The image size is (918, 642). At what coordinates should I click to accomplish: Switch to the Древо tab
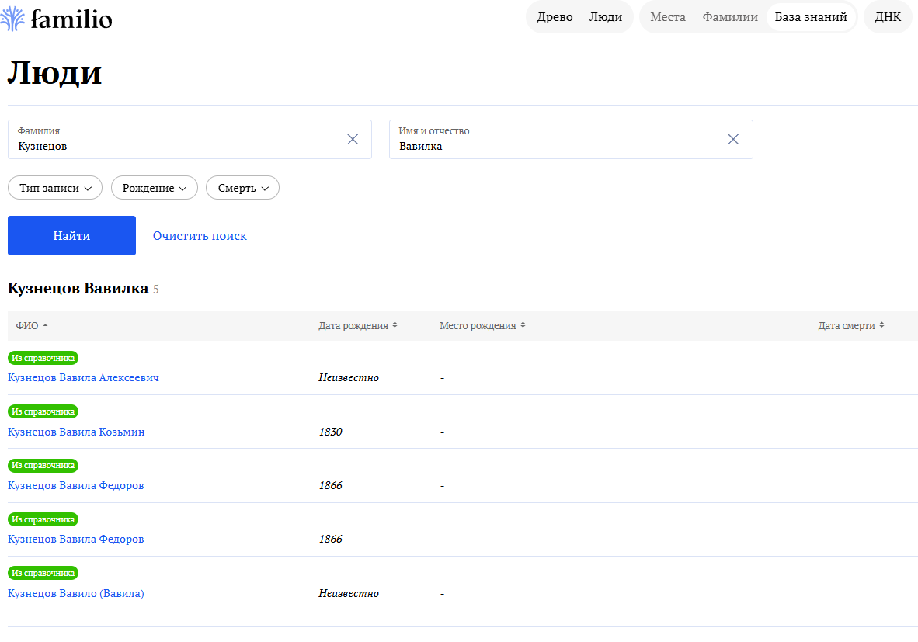tap(555, 17)
